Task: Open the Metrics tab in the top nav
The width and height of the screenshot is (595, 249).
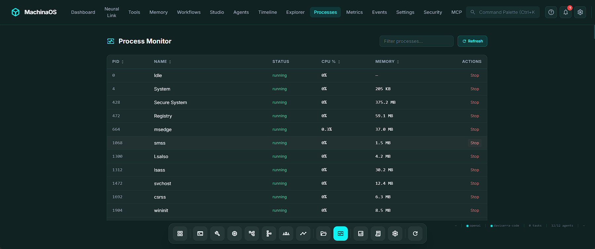Action: (354, 12)
